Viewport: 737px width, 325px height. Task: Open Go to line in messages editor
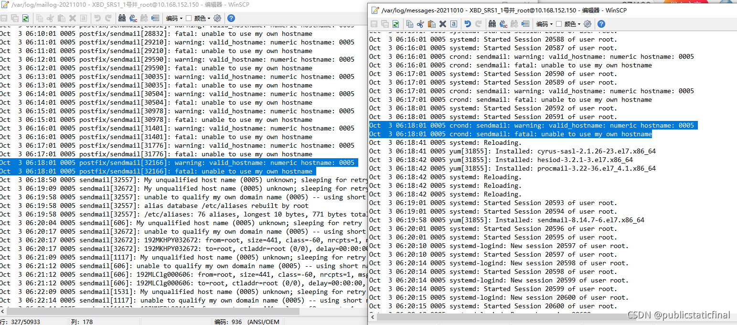pos(525,24)
